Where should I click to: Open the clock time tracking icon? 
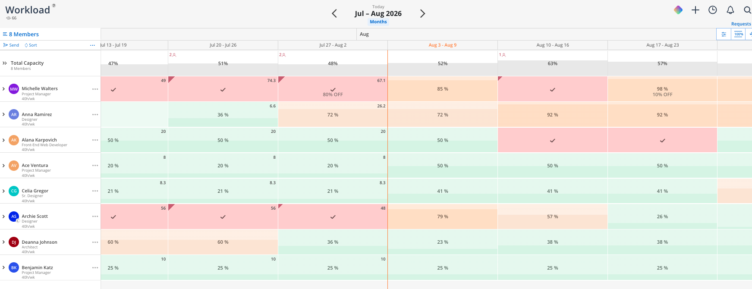click(x=713, y=10)
